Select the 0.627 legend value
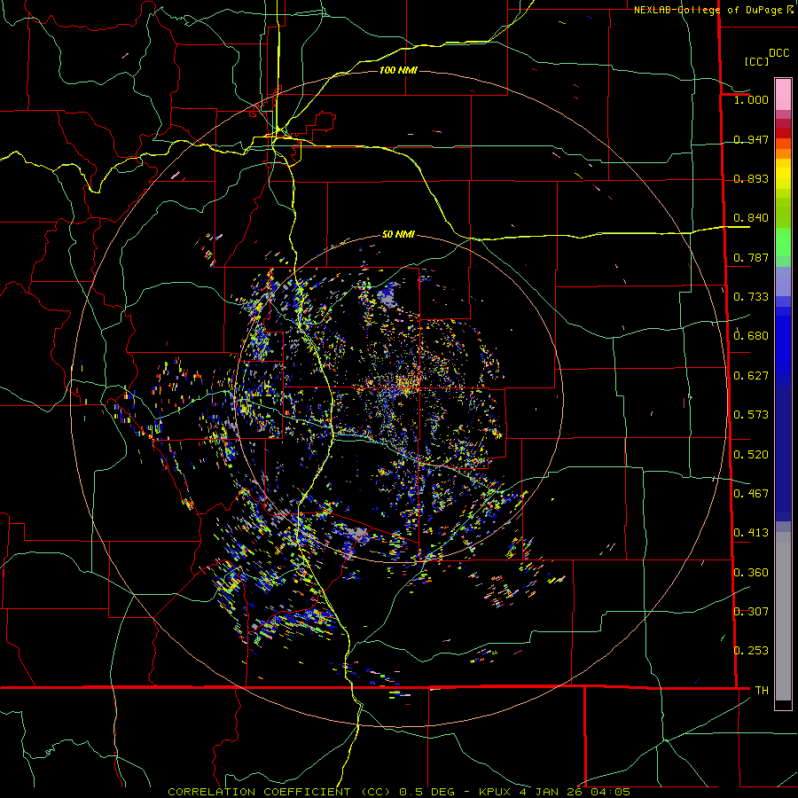798x798 pixels. point(751,376)
